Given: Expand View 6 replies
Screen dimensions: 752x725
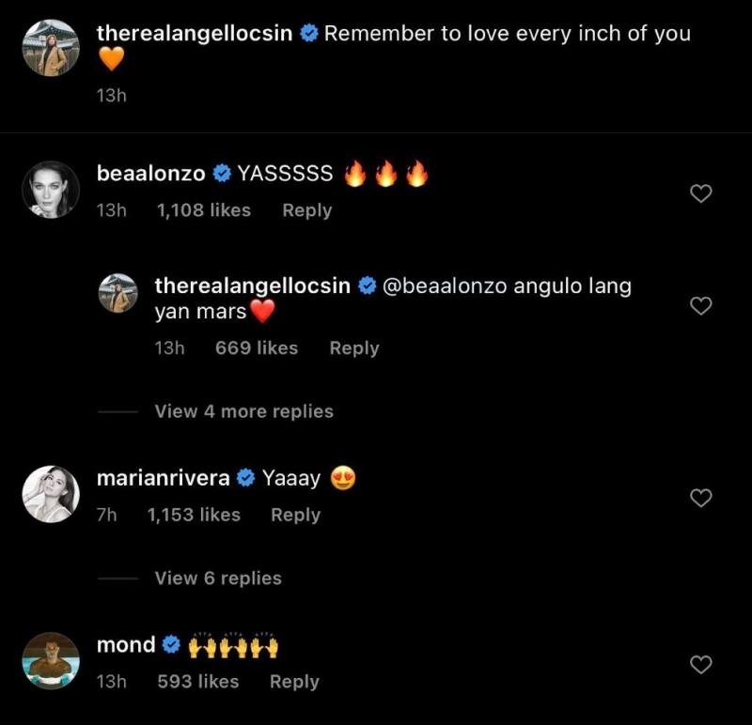Looking at the screenshot, I should click(x=218, y=578).
